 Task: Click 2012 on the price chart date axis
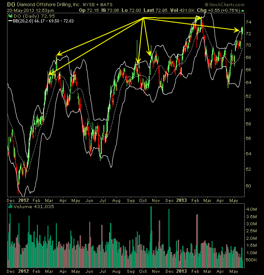(x=23, y=200)
